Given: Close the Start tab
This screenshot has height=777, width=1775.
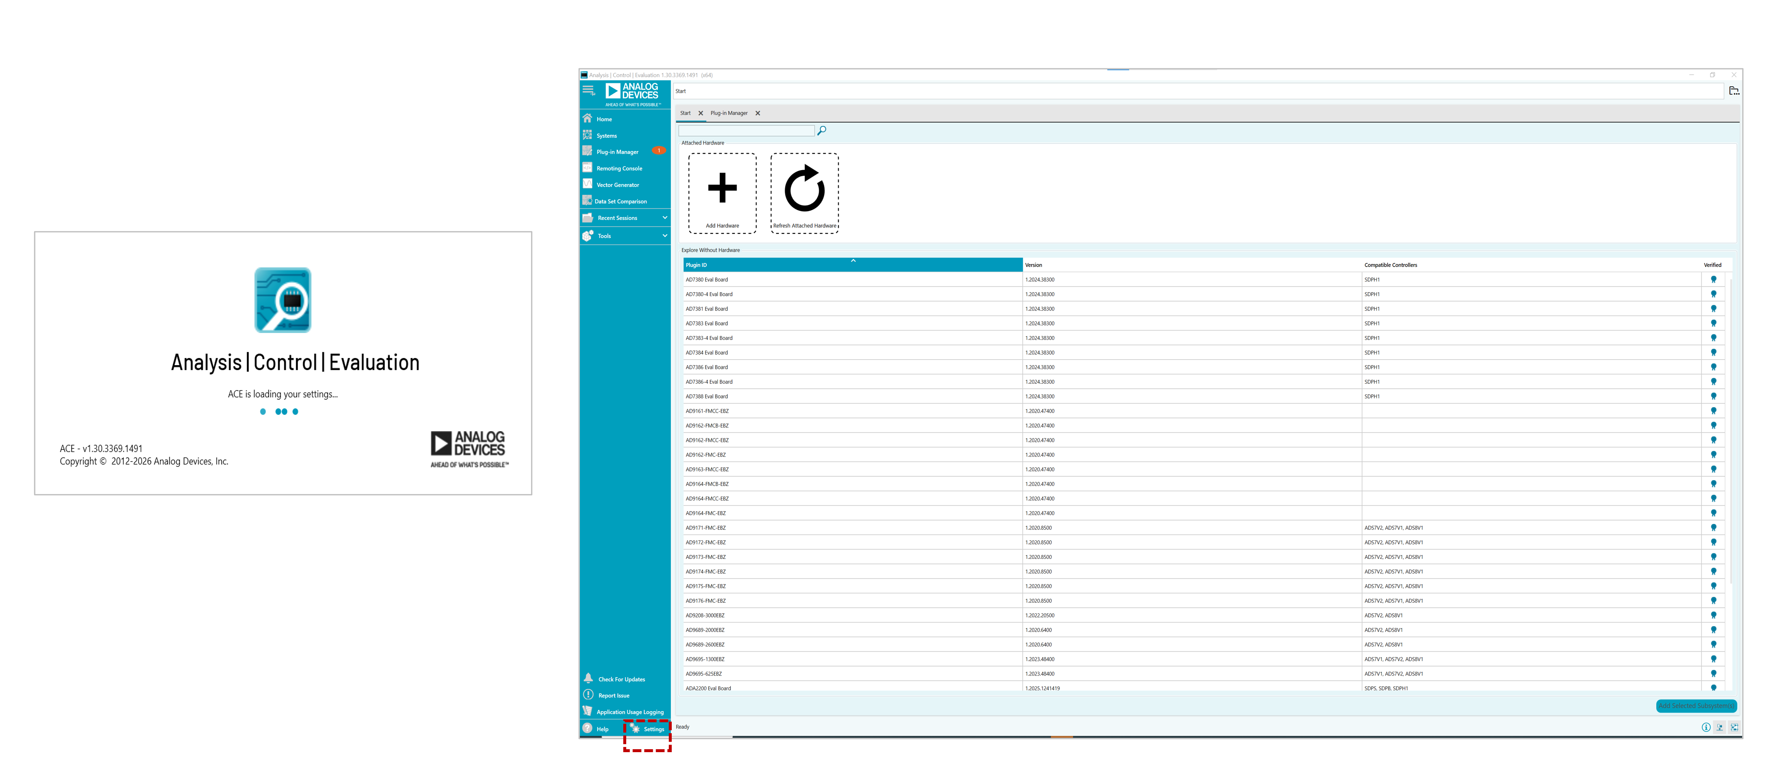Looking at the screenshot, I should coord(700,113).
